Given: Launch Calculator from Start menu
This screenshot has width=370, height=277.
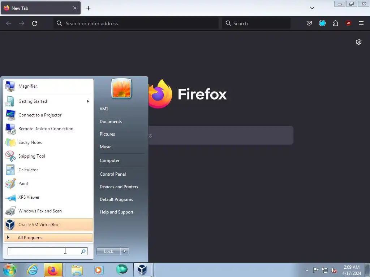Looking at the screenshot, I should [48, 170].
